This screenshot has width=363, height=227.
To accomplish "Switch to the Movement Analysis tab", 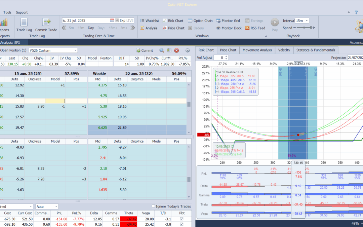I will (x=257, y=50).
